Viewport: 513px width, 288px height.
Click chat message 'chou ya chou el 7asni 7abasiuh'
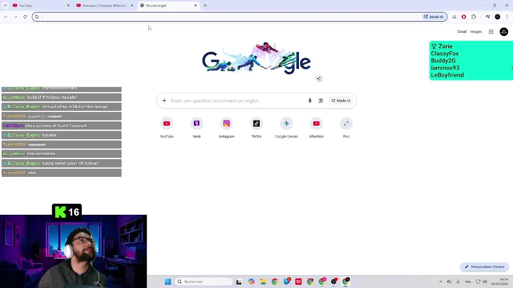click(61, 126)
